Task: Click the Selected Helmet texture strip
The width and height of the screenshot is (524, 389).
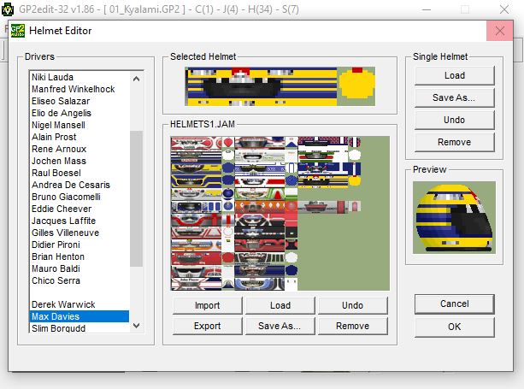Action: pos(280,85)
